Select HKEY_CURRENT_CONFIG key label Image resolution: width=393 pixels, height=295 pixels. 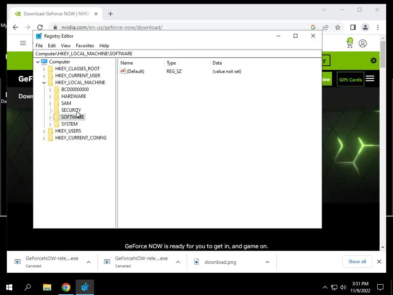[81, 138]
